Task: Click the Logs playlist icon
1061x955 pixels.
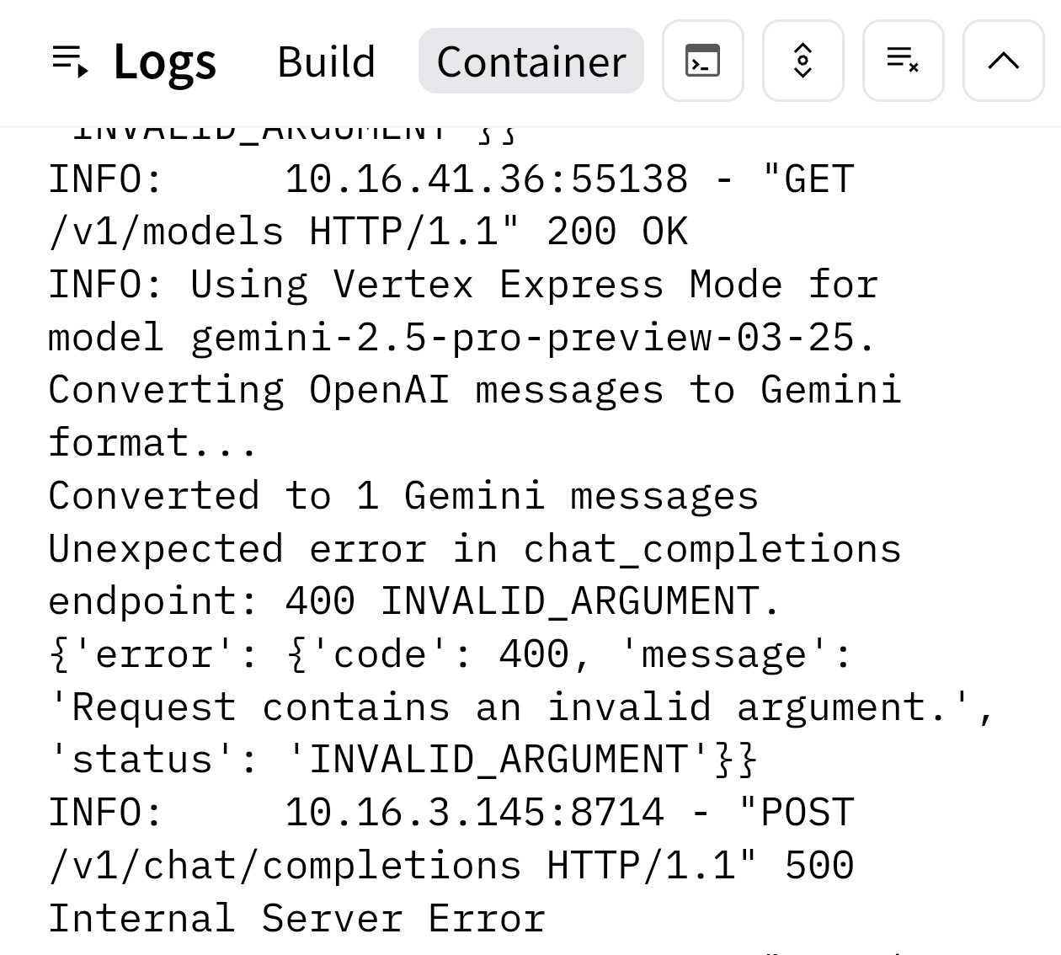Action: 70,61
